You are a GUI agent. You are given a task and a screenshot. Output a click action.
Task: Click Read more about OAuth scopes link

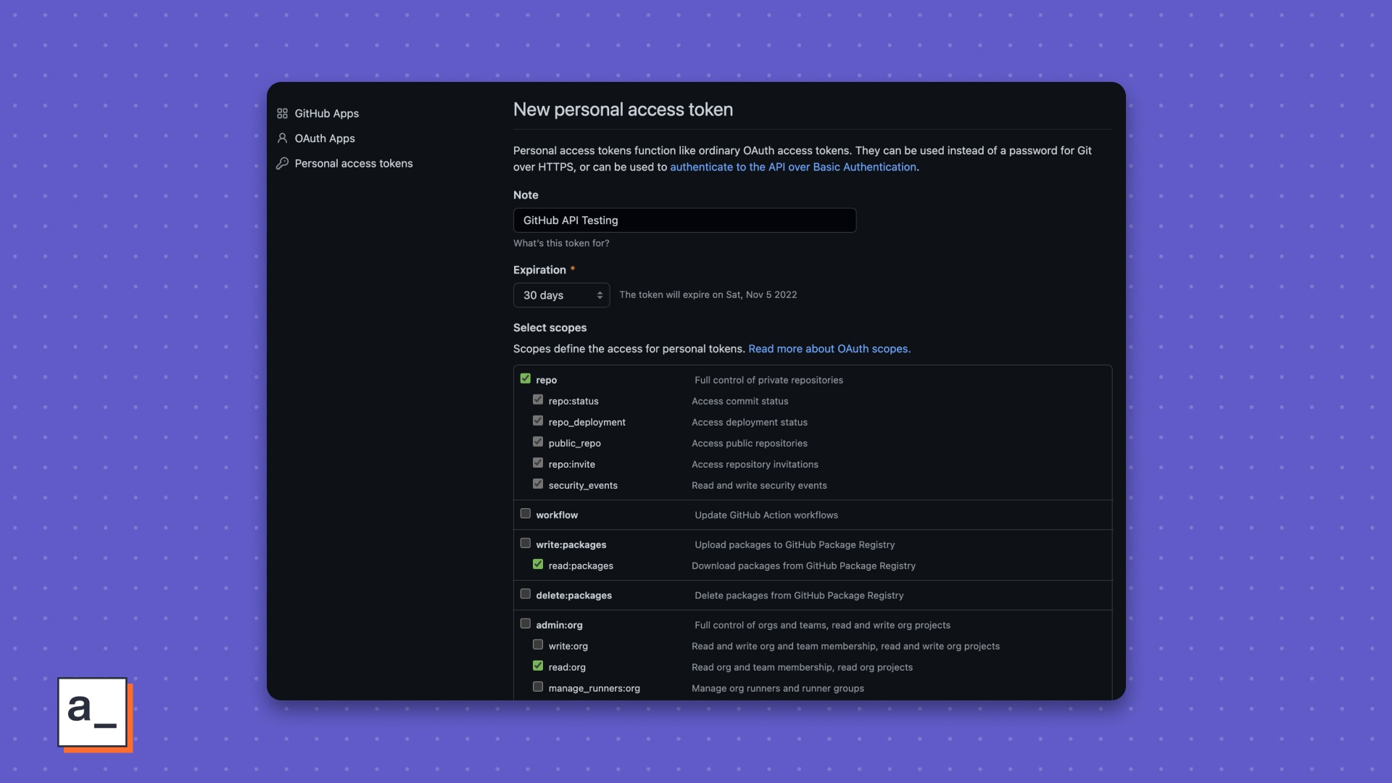click(x=829, y=349)
